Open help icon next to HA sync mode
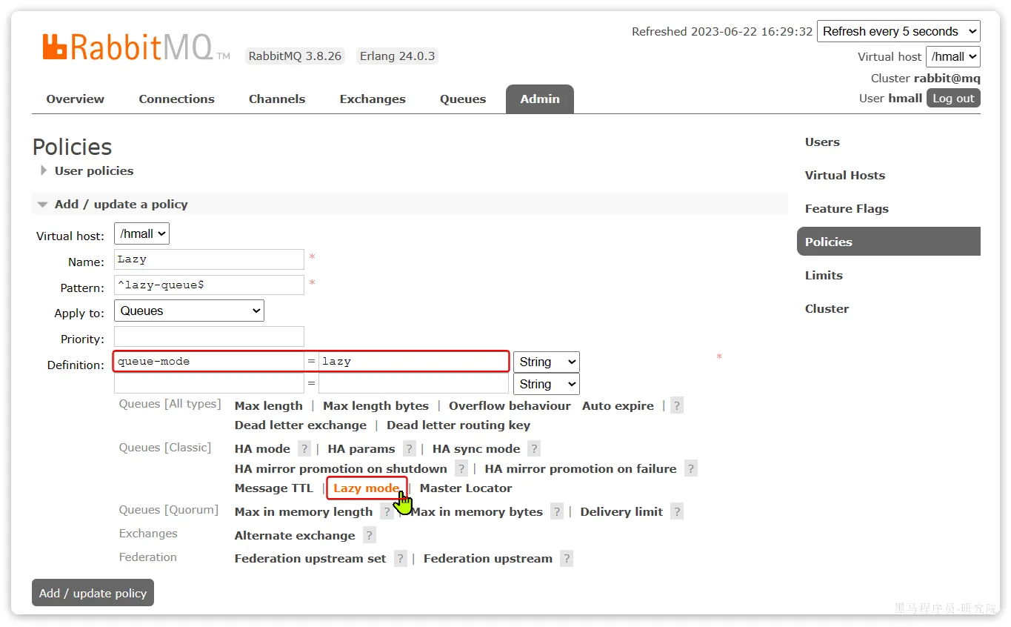Image resolution: width=1011 pixels, height=627 pixels. pos(534,448)
